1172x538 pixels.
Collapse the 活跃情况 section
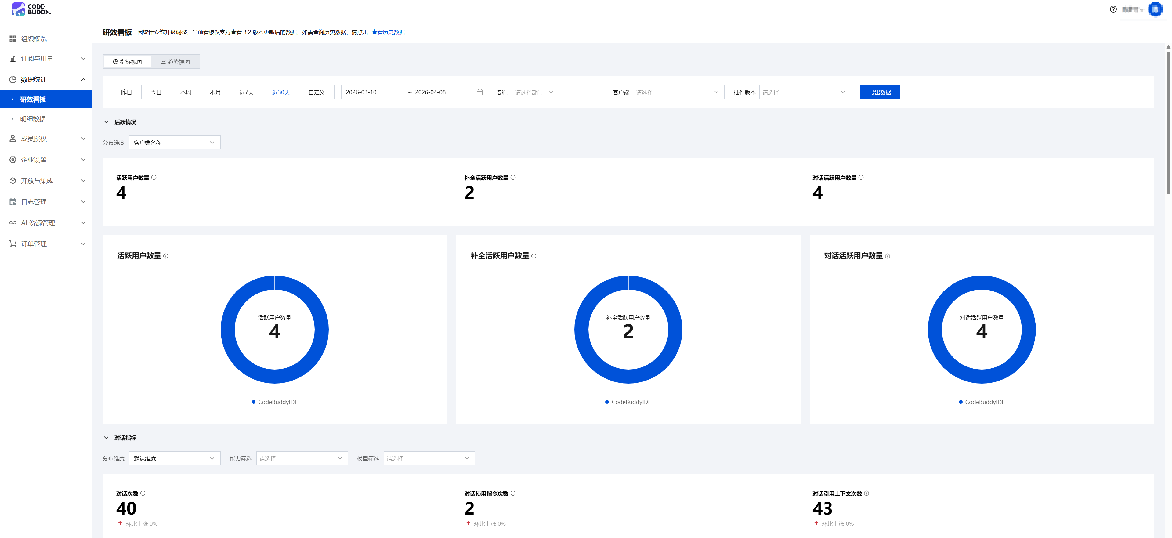(106, 122)
